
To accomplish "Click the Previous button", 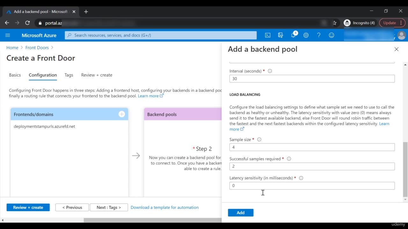I will 72,207.
